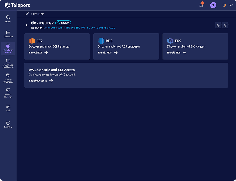Viewport: 236px width, 181px height.
Task: Click Enroll RDS link
Action: pyautogui.click(x=108, y=52)
